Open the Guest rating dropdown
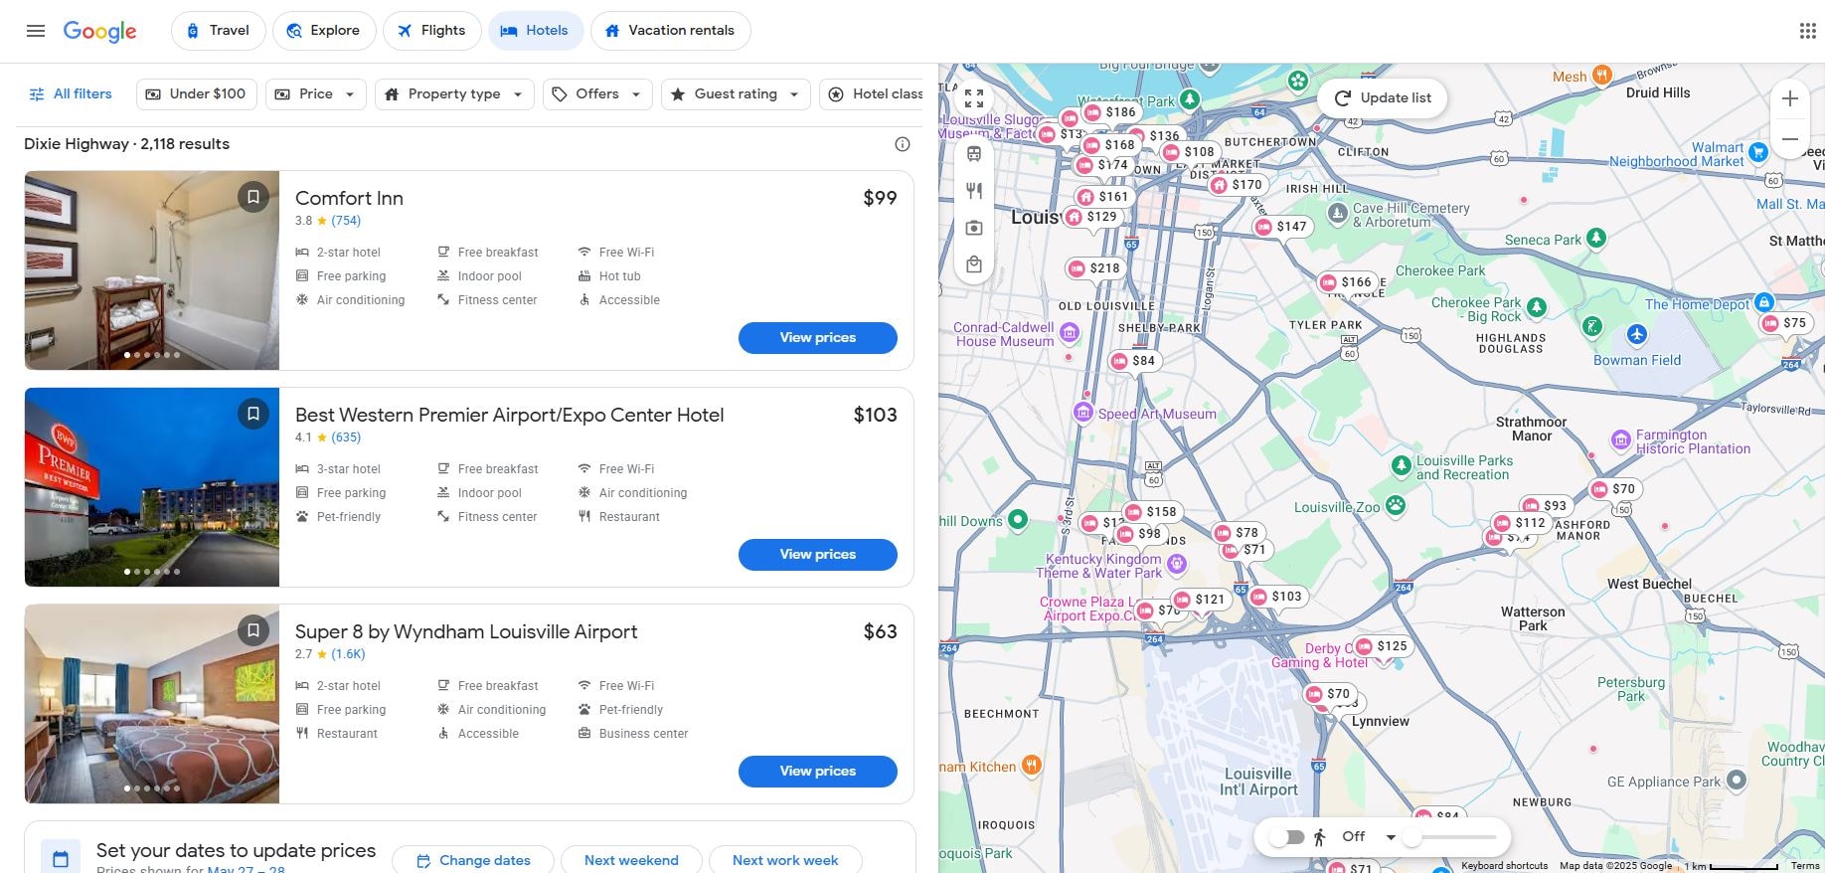The image size is (1825, 873). (736, 94)
